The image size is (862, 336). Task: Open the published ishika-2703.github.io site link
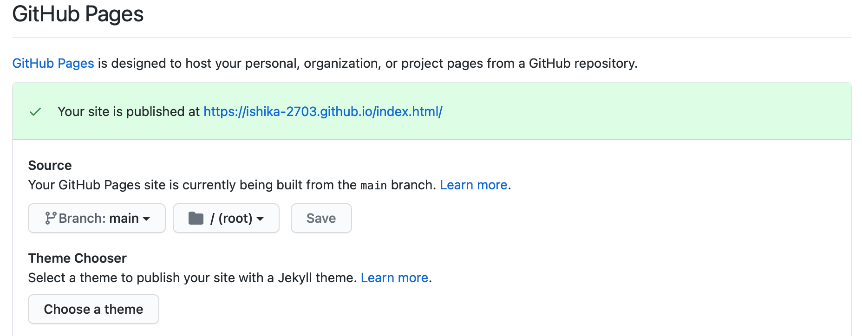323,112
